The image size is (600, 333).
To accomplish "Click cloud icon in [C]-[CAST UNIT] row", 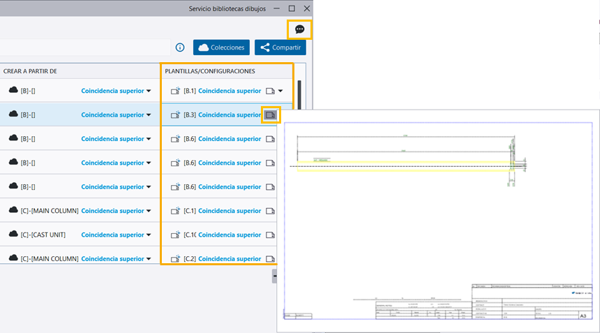I will pos(13,234).
